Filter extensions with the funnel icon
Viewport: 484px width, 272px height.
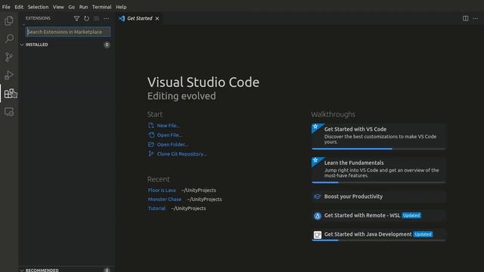point(76,18)
